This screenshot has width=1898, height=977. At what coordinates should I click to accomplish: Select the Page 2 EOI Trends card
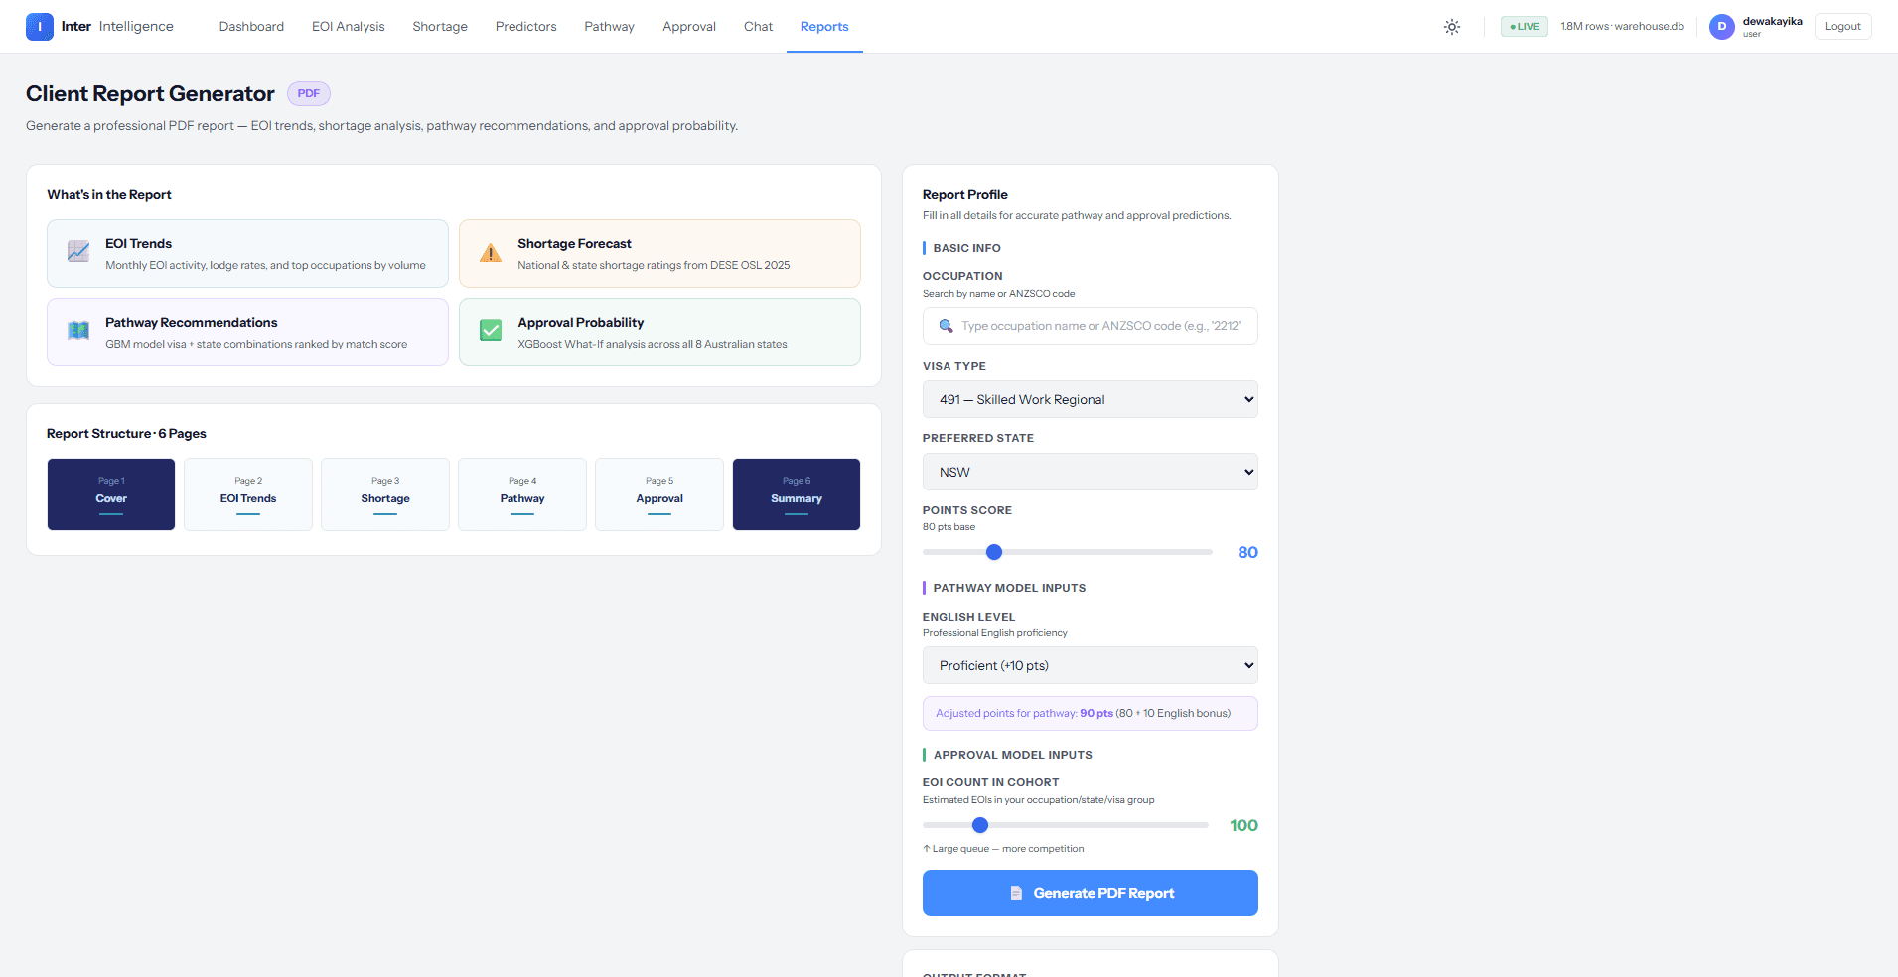coord(248,494)
